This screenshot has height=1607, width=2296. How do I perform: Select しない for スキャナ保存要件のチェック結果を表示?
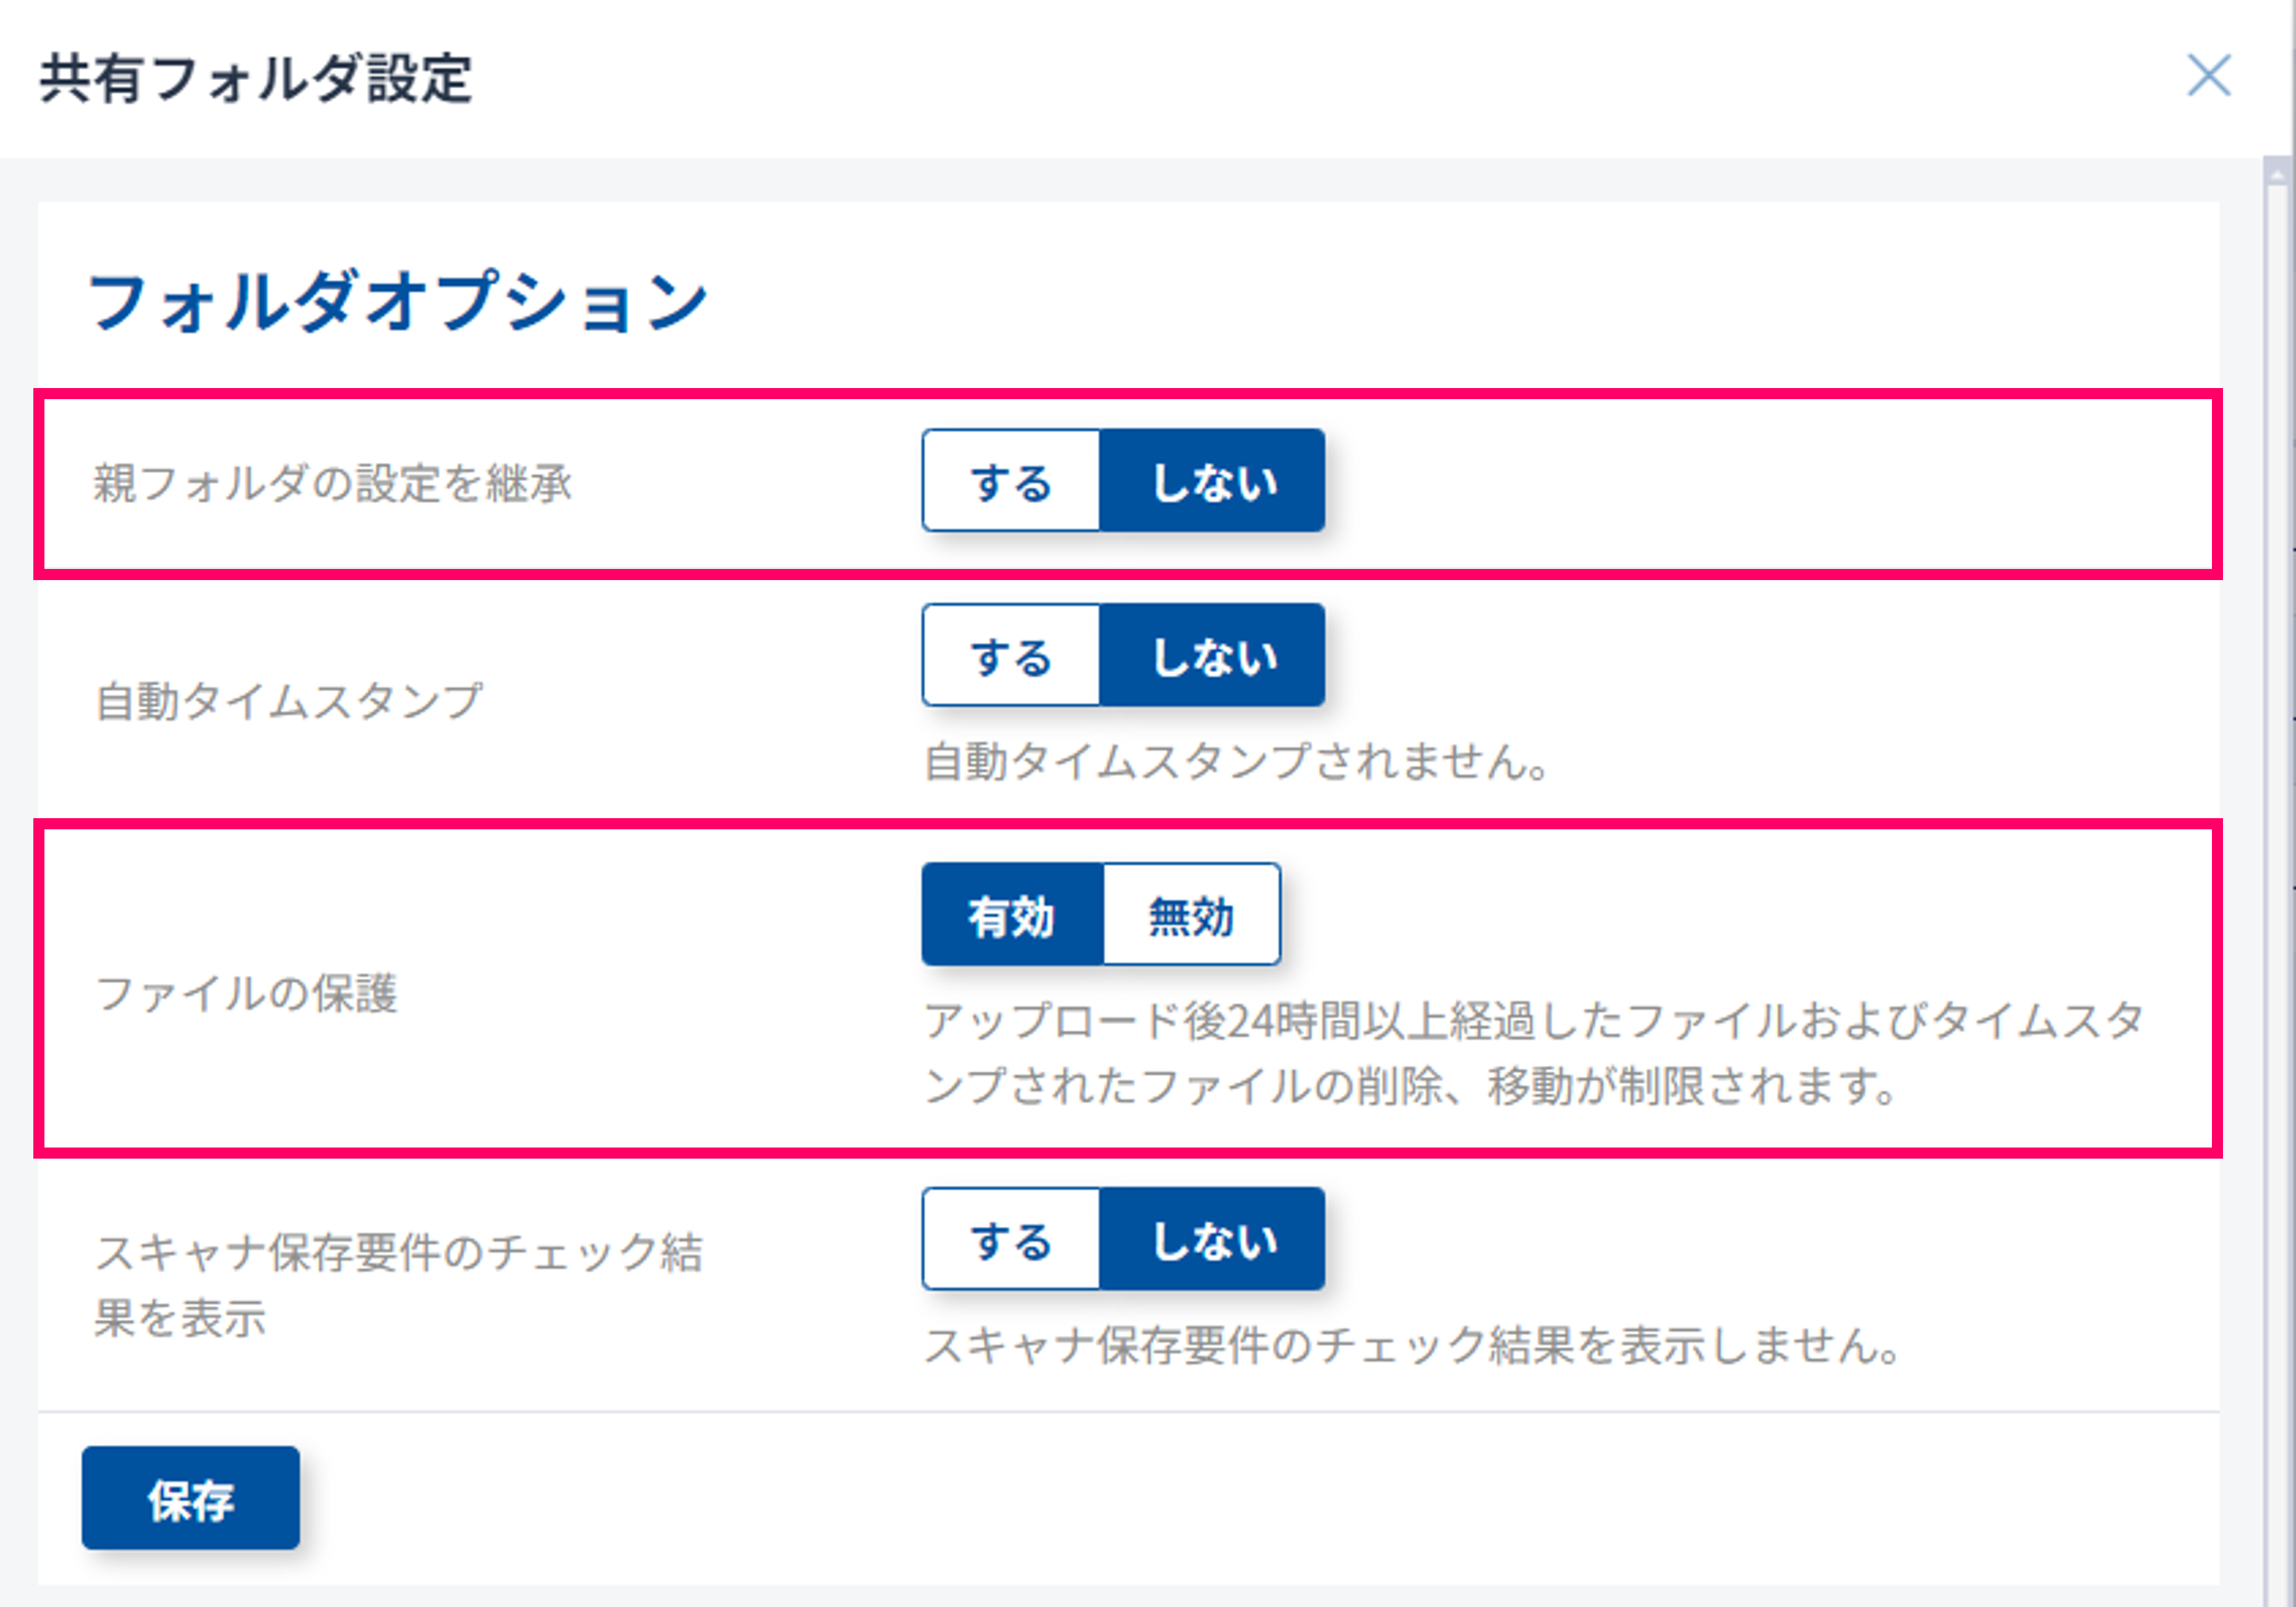[1212, 1240]
